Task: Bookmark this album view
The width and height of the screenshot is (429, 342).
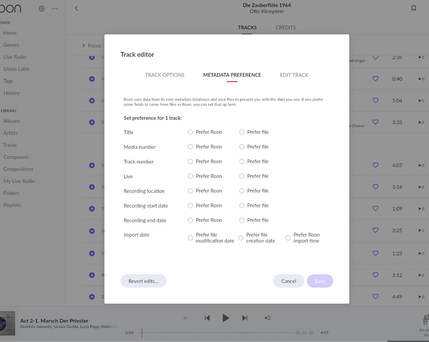Action: (x=414, y=8)
